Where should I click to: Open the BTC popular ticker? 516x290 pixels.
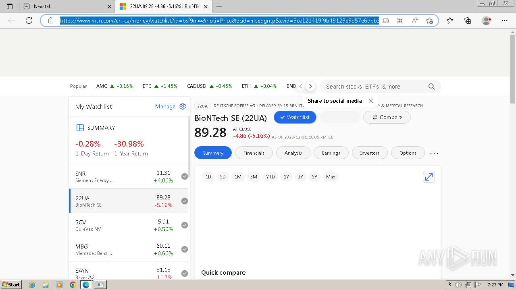click(x=160, y=86)
